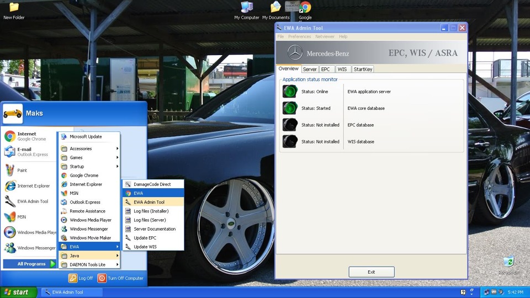Open Remote Assistance from All Programs
Viewport: 530px width, 298px height.
coord(89,211)
